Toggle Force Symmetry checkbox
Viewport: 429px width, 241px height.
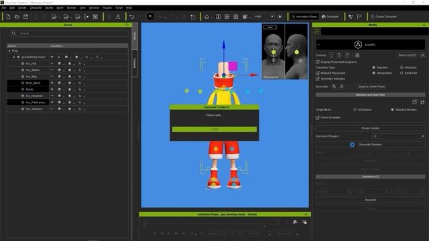(318, 118)
